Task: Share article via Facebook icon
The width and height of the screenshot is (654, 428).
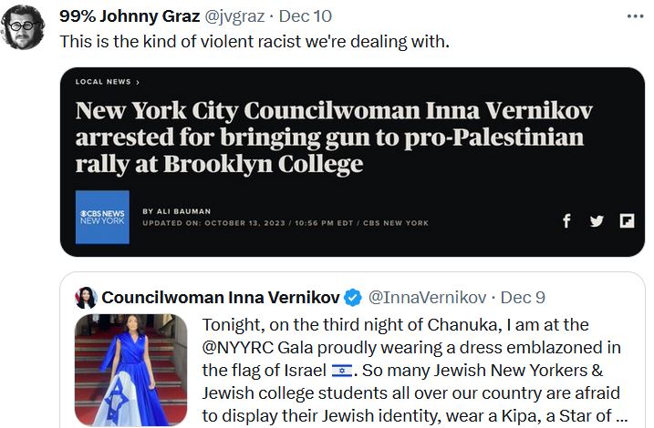Action: click(566, 221)
